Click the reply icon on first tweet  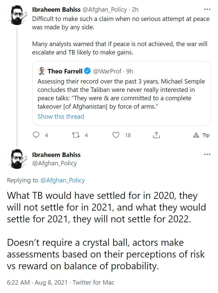[37, 135]
